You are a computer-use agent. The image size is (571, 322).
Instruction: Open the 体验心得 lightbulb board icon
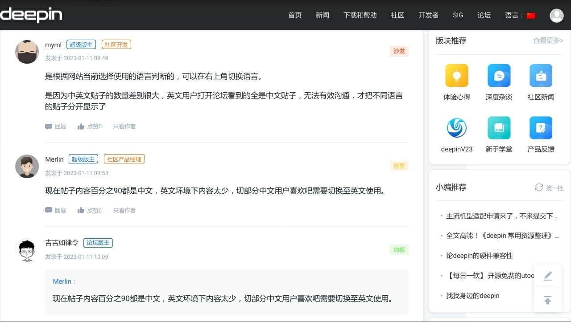coord(457,76)
